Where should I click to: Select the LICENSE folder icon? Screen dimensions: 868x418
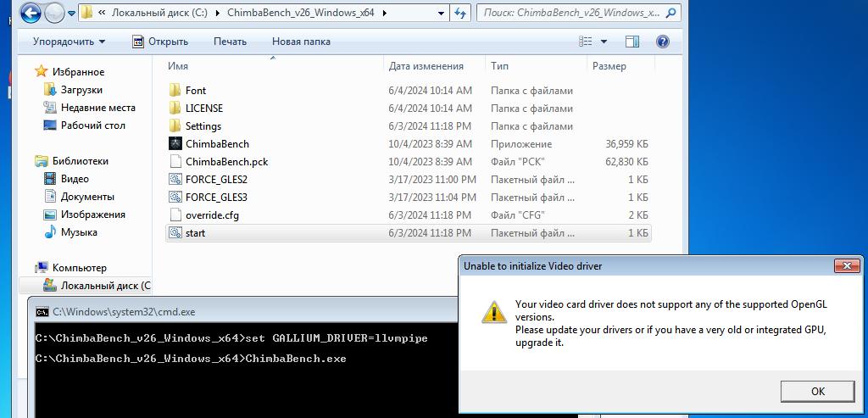pos(175,108)
